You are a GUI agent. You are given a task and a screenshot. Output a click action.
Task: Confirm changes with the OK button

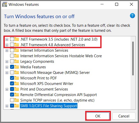tap(98, 116)
